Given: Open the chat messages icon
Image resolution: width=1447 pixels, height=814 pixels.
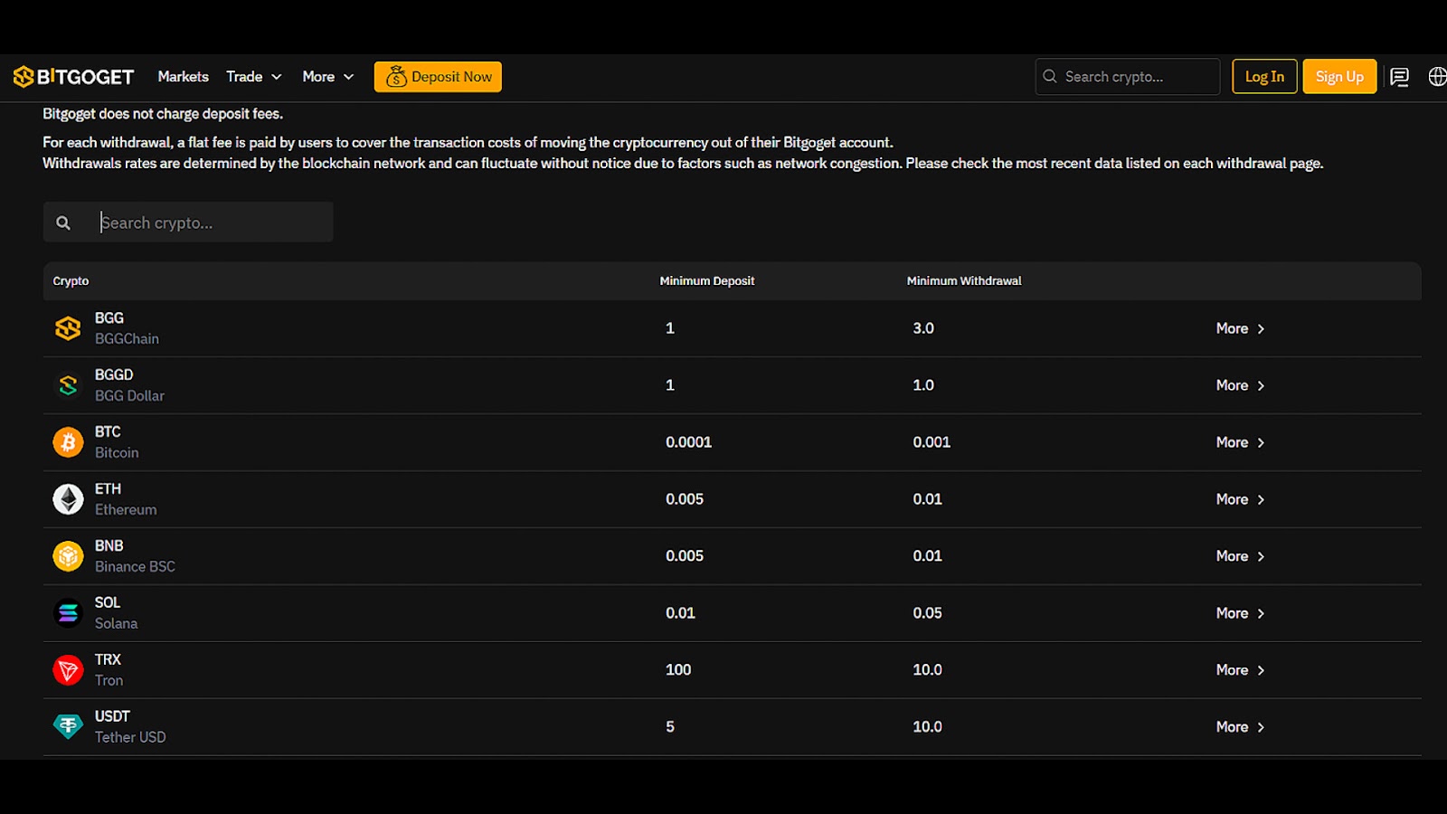Looking at the screenshot, I should (1399, 77).
